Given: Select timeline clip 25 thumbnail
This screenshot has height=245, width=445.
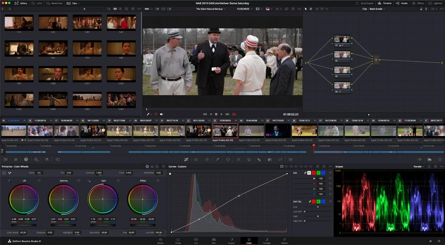Looking at the screenshot, I should tap(278, 131).
